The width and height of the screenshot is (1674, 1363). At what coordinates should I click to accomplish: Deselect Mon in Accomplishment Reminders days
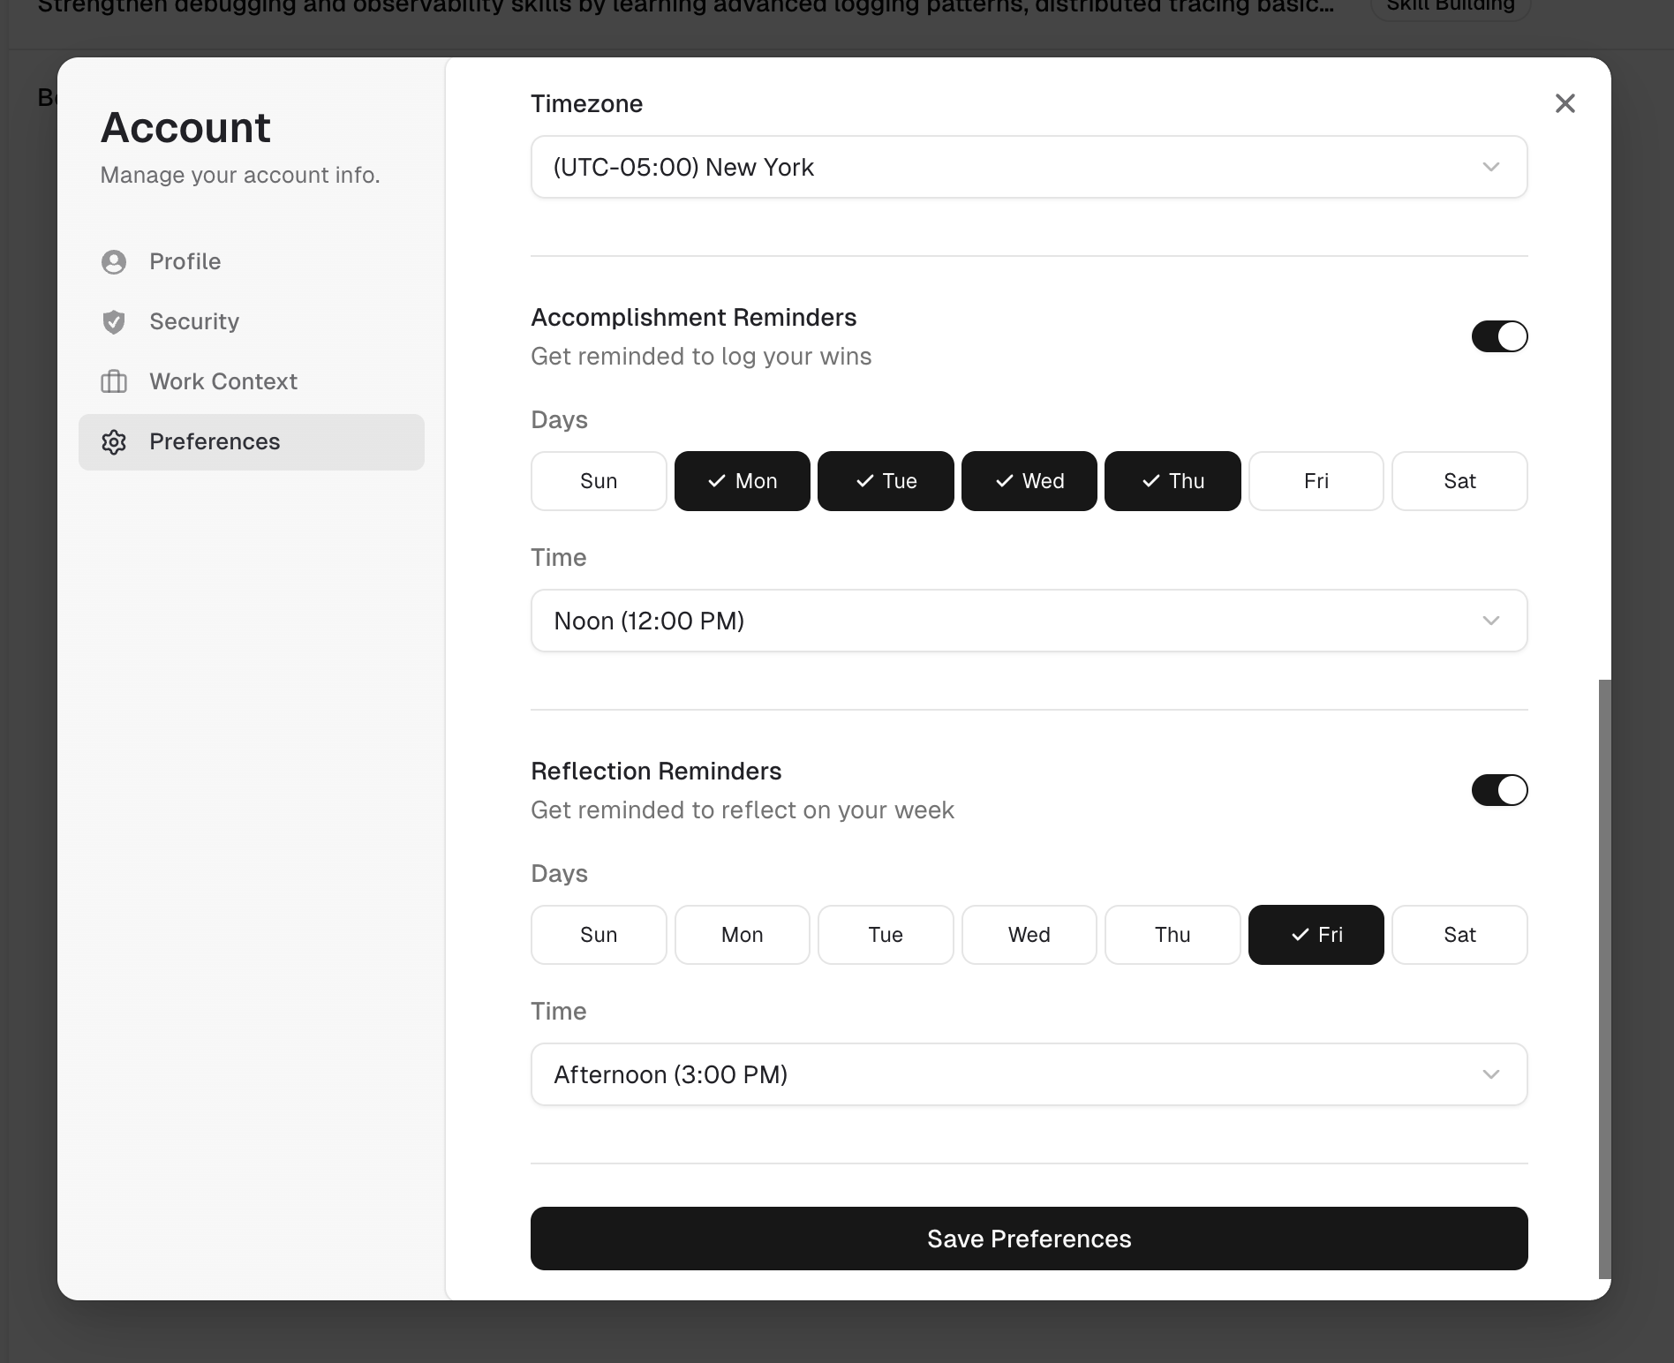(x=742, y=481)
